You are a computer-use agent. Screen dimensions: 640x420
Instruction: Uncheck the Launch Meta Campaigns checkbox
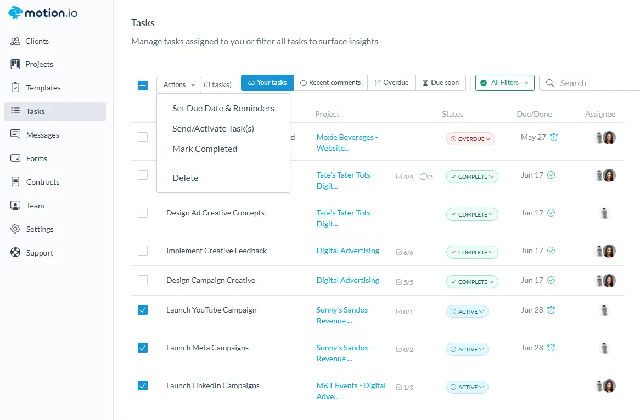[143, 348]
